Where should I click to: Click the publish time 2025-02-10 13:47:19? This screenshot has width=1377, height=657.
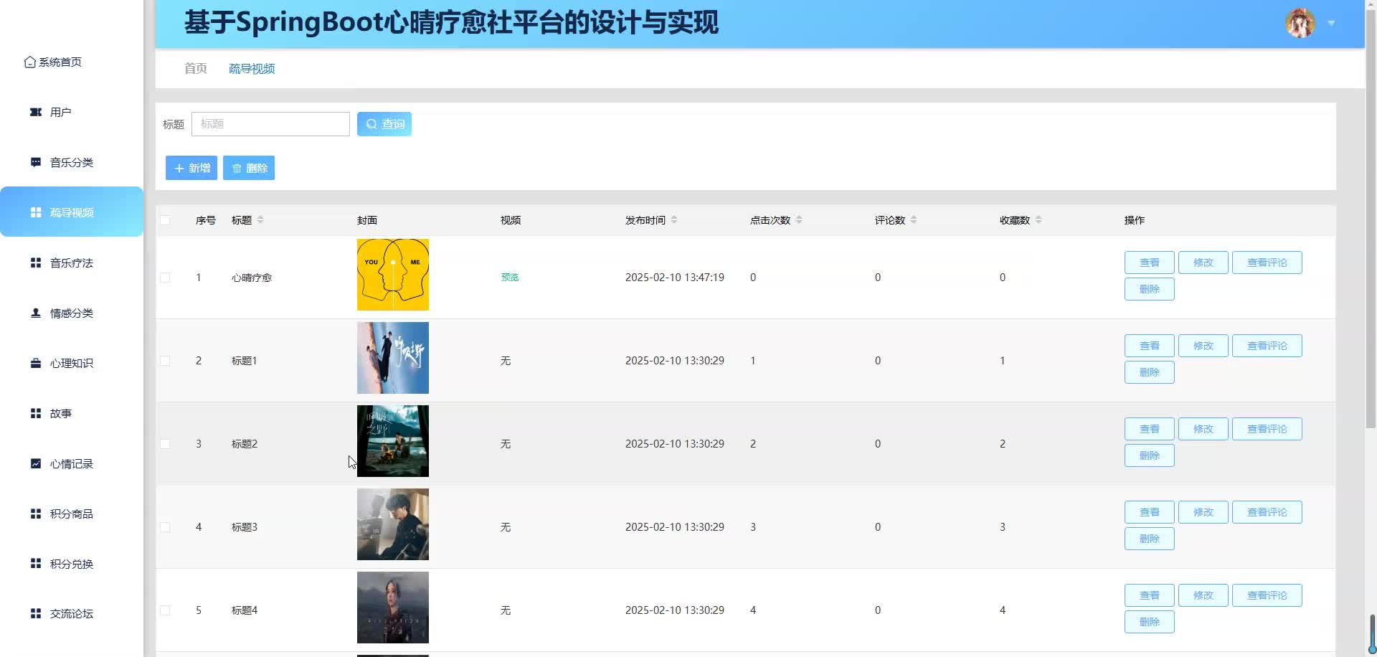(x=675, y=278)
